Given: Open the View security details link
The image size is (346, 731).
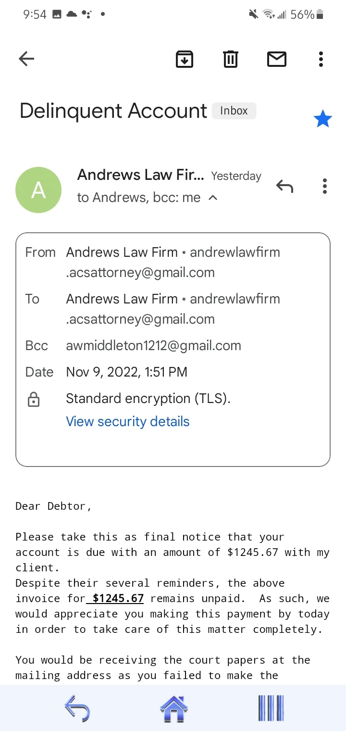Looking at the screenshot, I should [128, 421].
